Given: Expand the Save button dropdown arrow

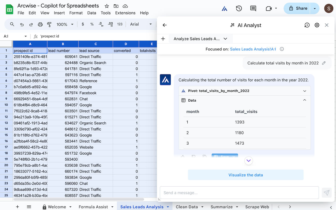Looking at the screenshot, I should 233,157.
